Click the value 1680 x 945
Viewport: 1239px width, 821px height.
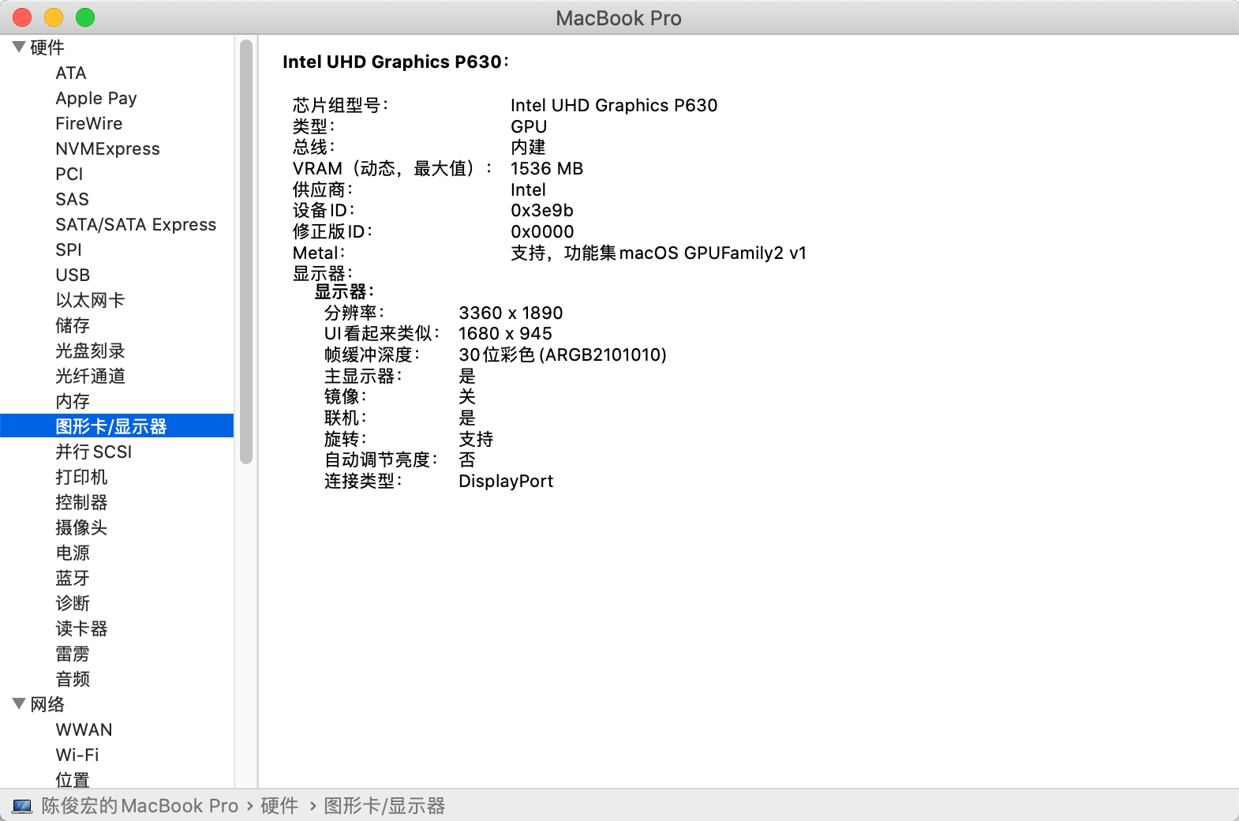tap(505, 334)
